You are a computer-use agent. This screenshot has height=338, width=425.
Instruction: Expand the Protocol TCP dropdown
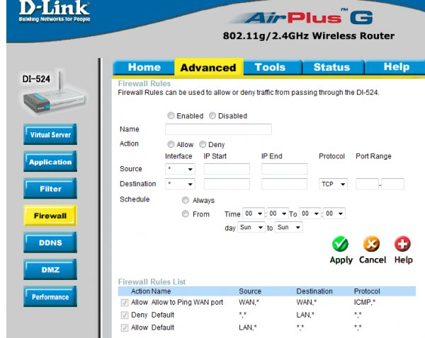(333, 184)
